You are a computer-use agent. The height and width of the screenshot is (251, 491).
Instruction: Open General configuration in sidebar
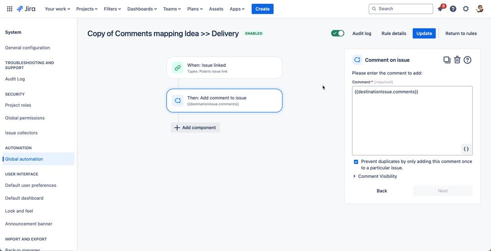pyautogui.click(x=28, y=48)
